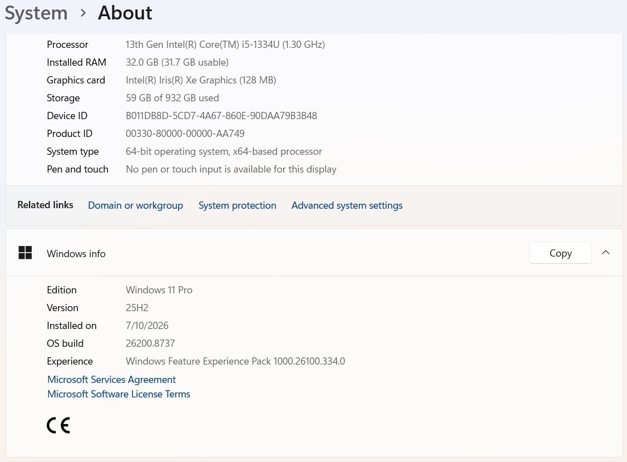This screenshot has width=627, height=462.
Task: Click the OS build label
Action: point(65,343)
